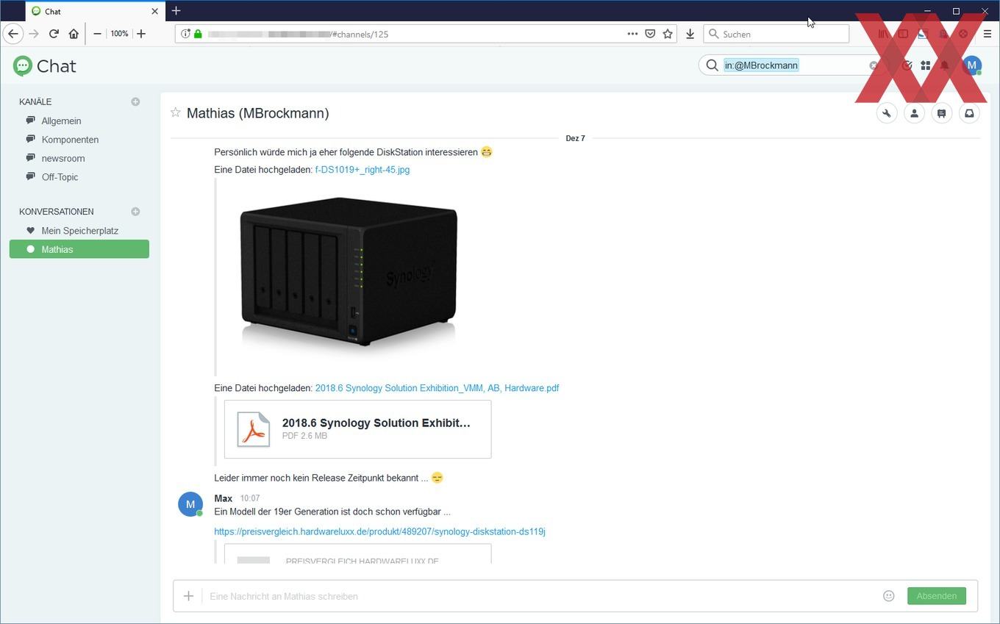Reset the 100% zoom level
Screen dimensions: 1000x624
point(119,34)
